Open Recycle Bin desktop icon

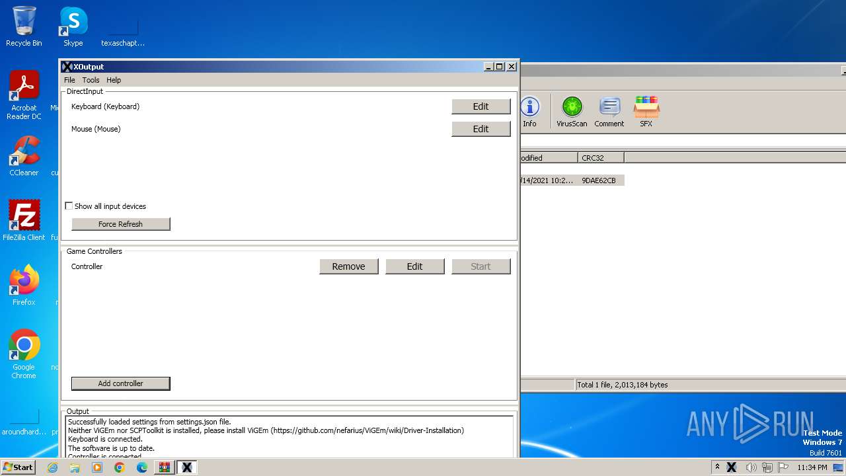coord(24,26)
